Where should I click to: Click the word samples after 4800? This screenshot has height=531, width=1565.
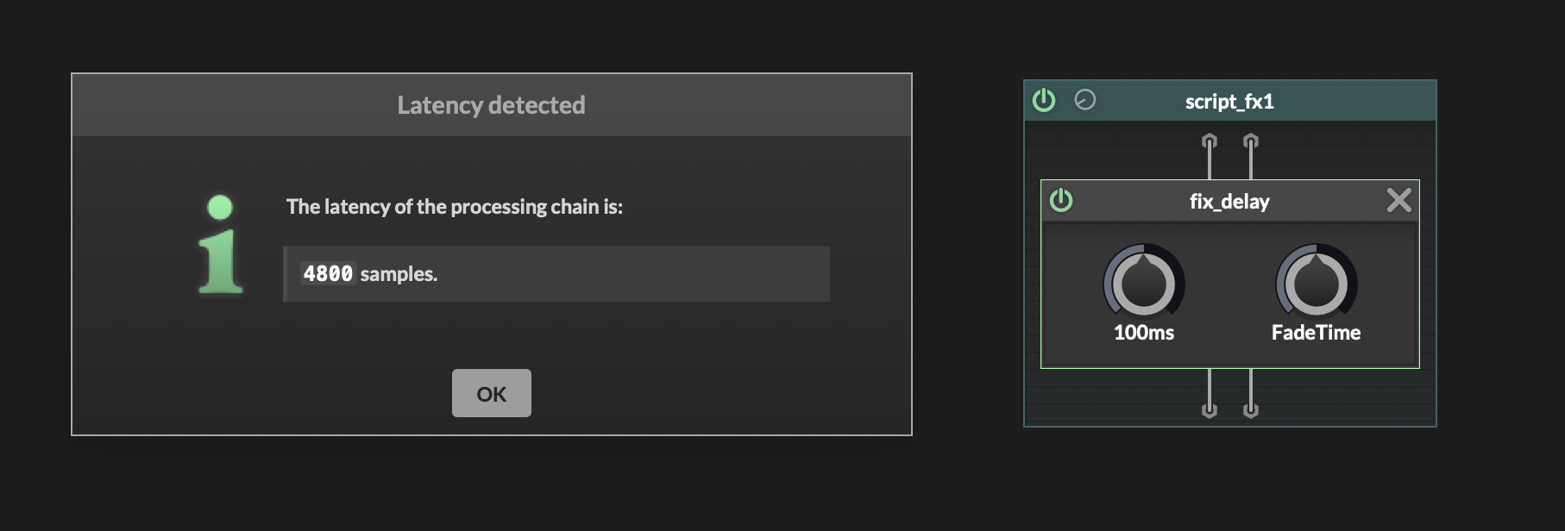coord(399,274)
